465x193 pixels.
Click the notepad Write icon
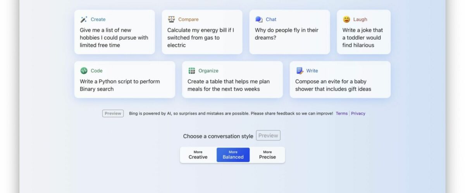click(300, 71)
